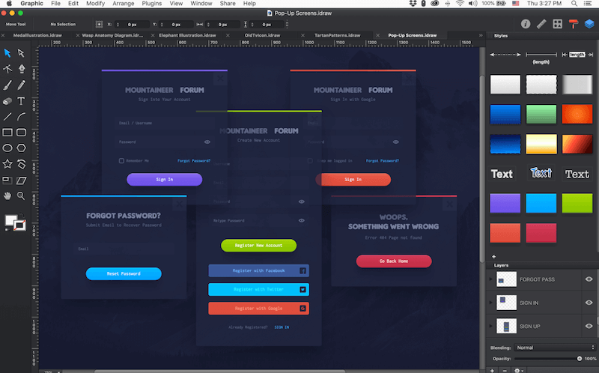The width and height of the screenshot is (599, 373).
Task: Select the Pen tool in toolbox
Action: pos(22,69)
